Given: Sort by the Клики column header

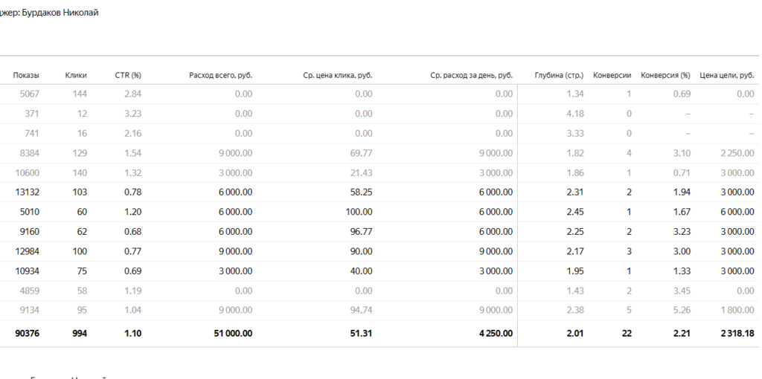Looking at the screenshot, I should [76, 75].
